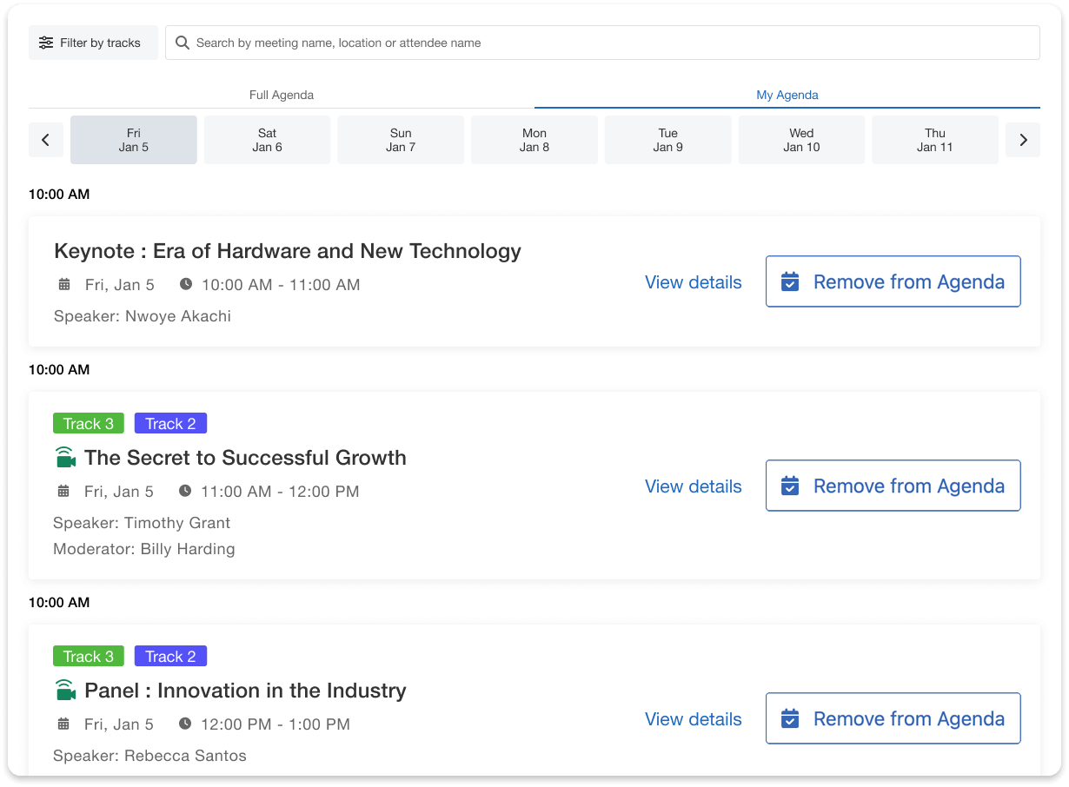Click the calendar icon next to Keynote date
This screenshot has height=787, width=1069.
64,284
